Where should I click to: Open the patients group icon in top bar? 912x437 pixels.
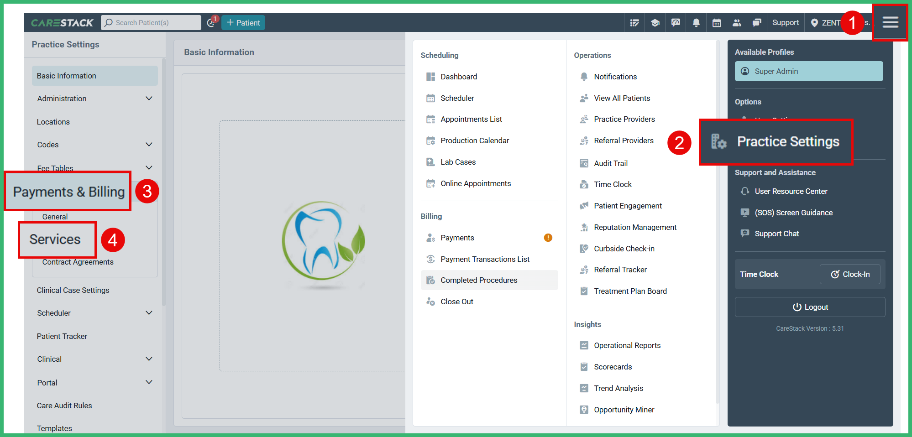pyautogui.click(x=737, y=22)
